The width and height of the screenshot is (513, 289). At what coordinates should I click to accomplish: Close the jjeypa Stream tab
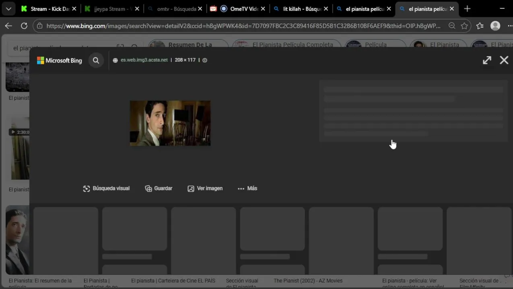click(x=137, y=9)
